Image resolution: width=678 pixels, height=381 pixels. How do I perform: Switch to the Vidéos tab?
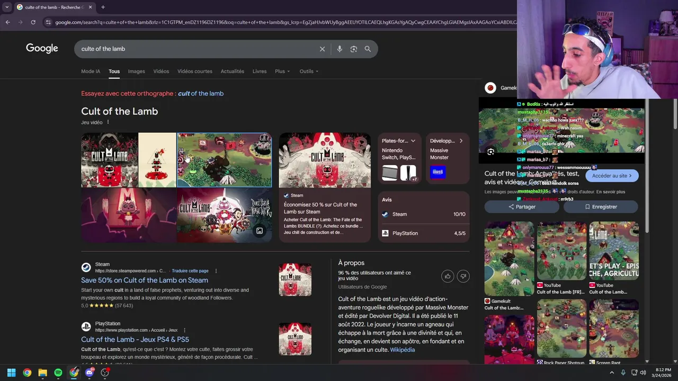pos(161,71)
